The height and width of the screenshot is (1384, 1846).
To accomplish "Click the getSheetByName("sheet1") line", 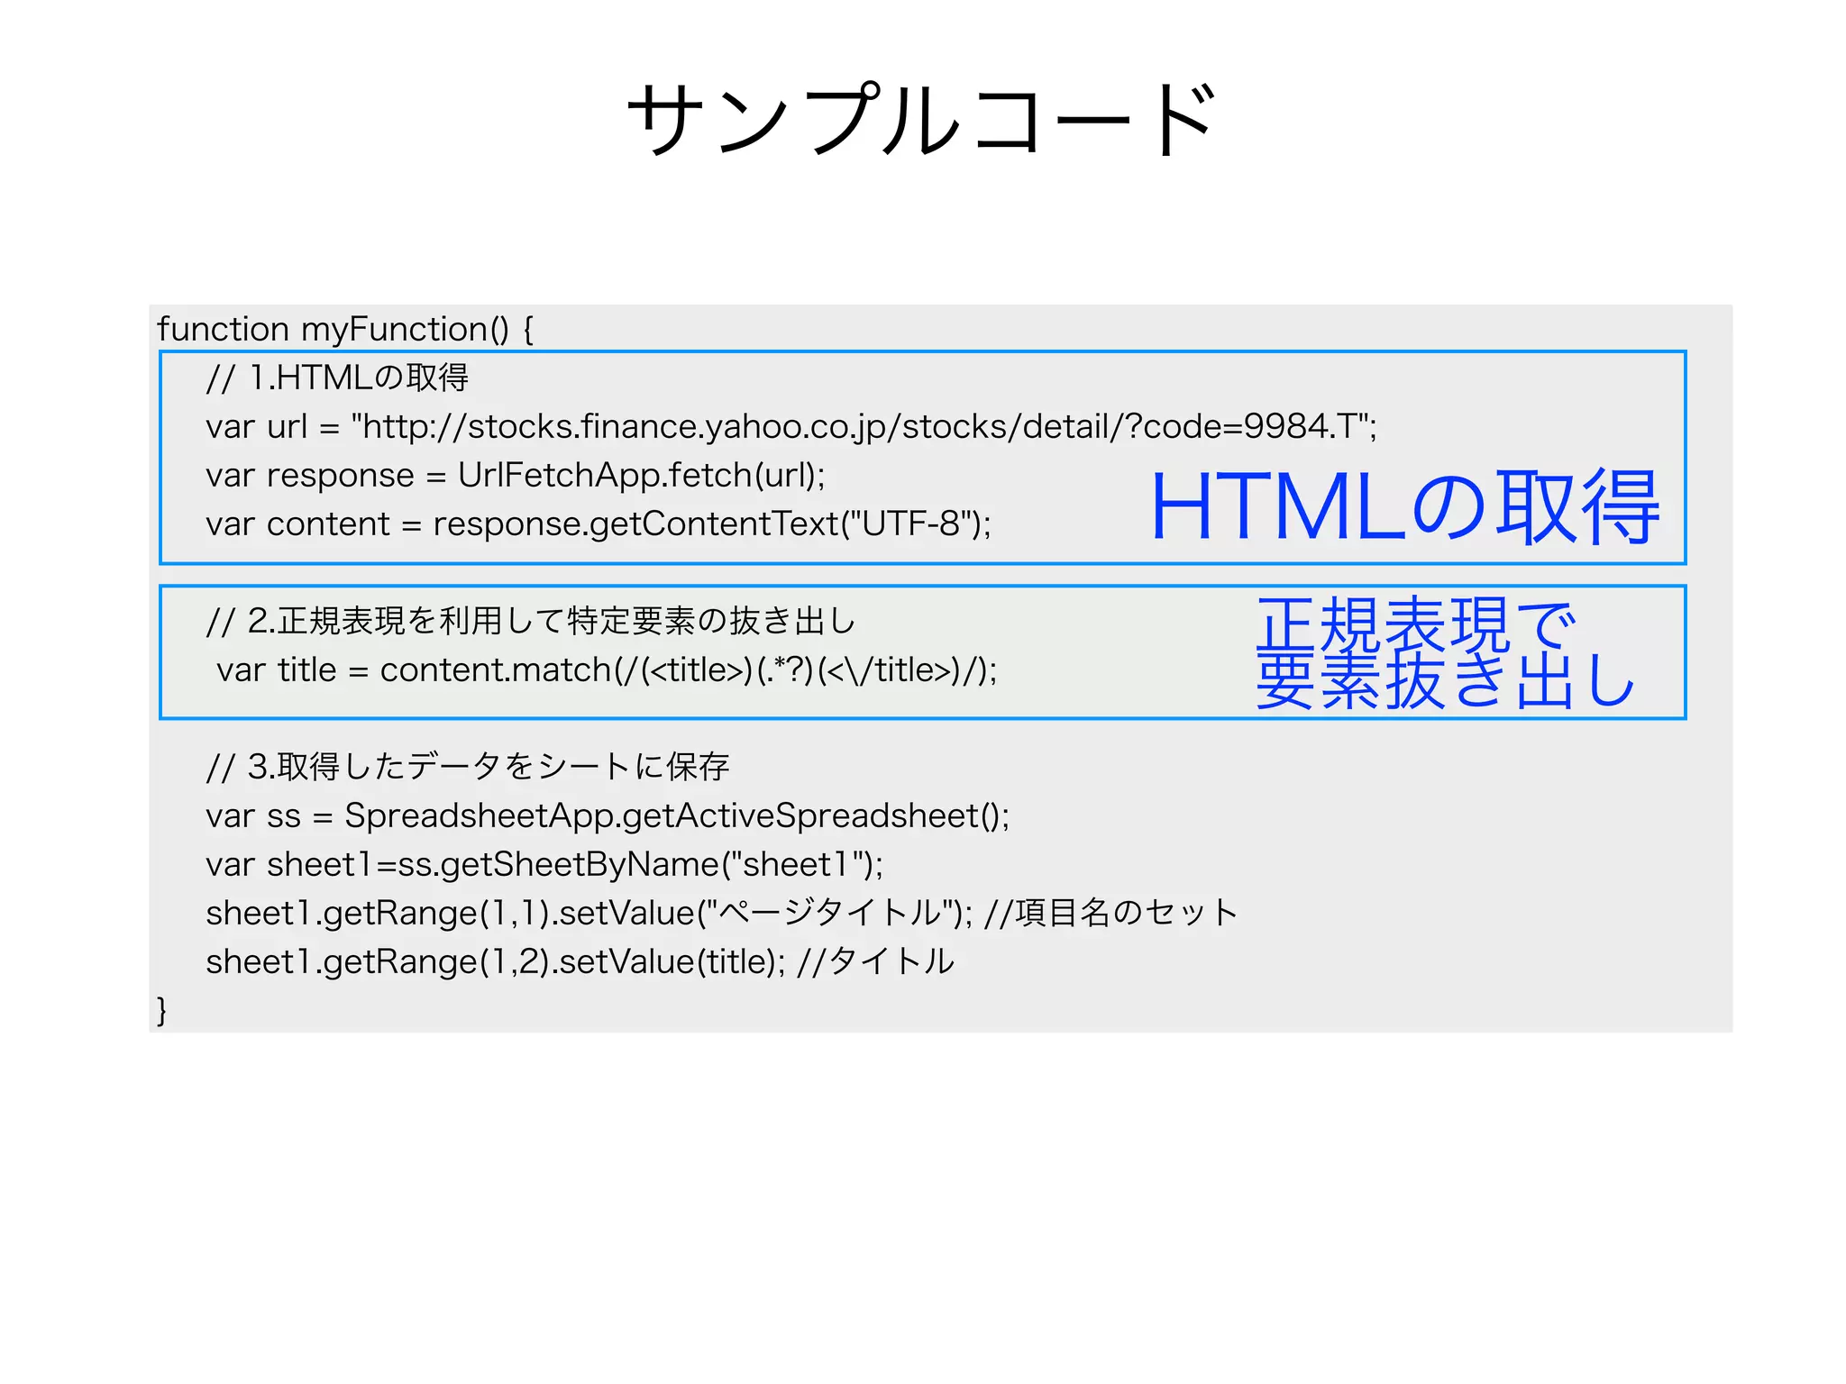I will pyautogui.click(x=544, y=864).
